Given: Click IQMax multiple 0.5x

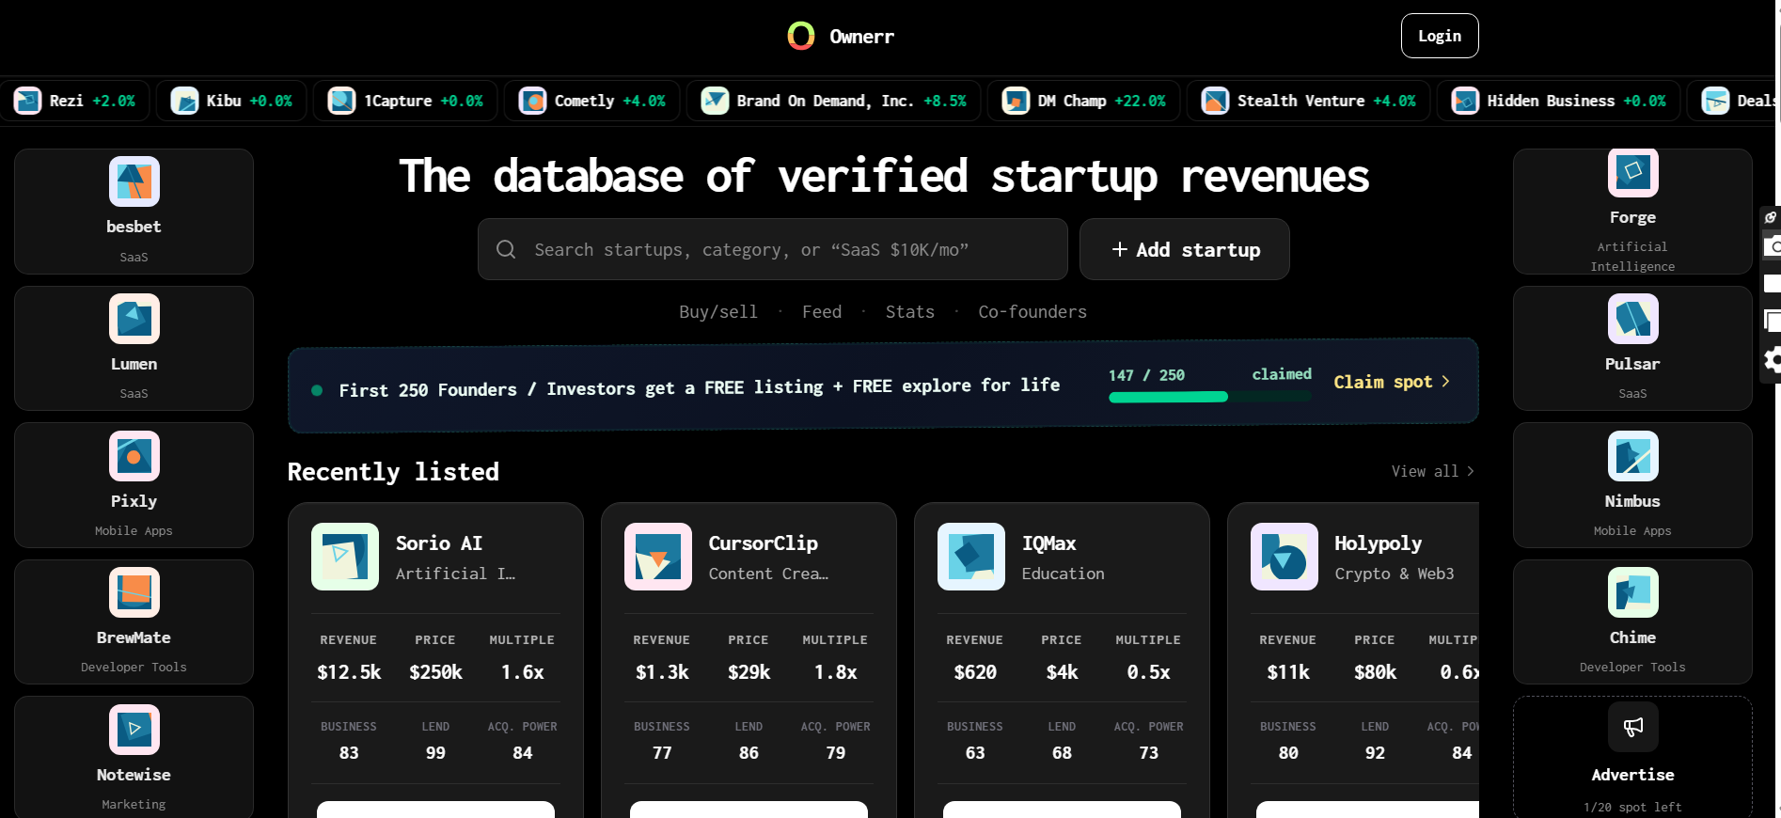Looking at the screenshot, I should 1149,672.
